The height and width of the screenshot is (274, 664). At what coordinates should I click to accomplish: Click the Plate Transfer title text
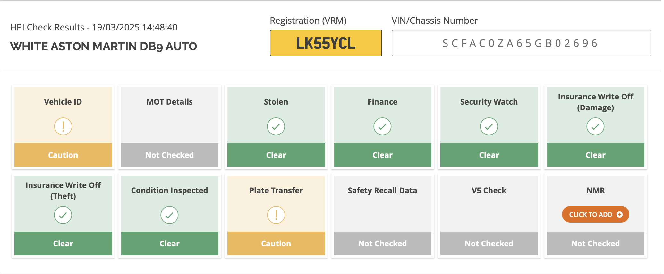tap(276, 191)
